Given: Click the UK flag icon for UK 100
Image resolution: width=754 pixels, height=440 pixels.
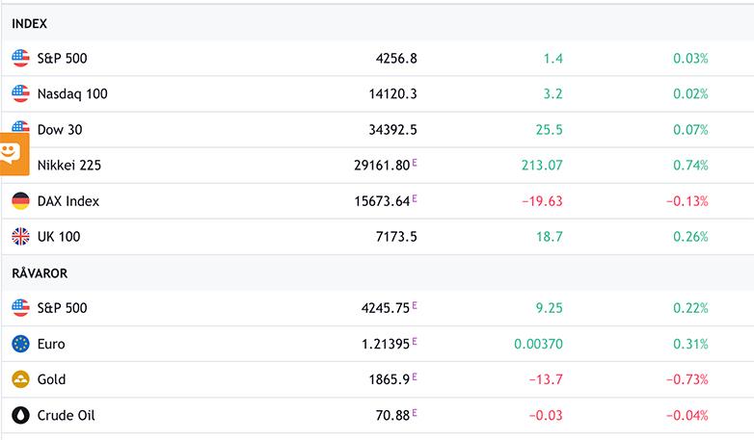Looking at the screenshot, I should 20,237.
